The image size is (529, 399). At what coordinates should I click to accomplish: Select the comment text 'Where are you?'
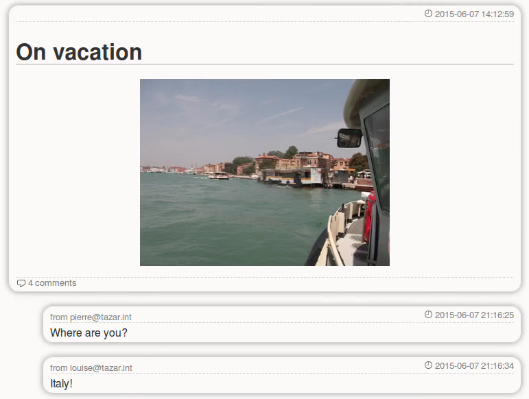click(x=89, y=333)
